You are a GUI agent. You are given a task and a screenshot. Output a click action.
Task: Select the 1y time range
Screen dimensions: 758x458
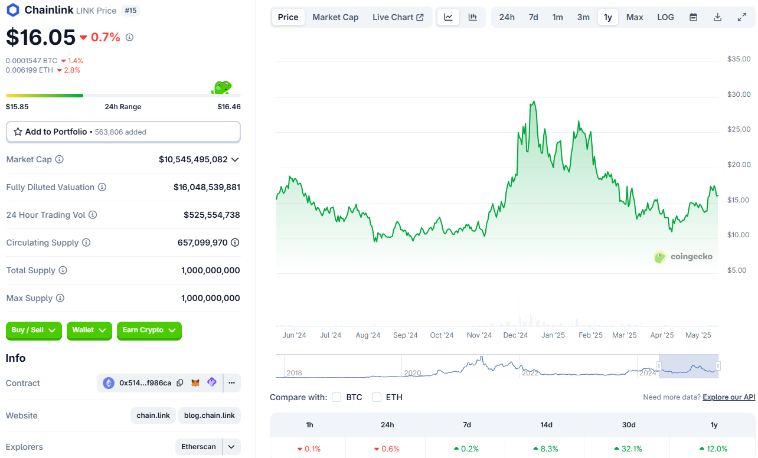coord(608,17)
